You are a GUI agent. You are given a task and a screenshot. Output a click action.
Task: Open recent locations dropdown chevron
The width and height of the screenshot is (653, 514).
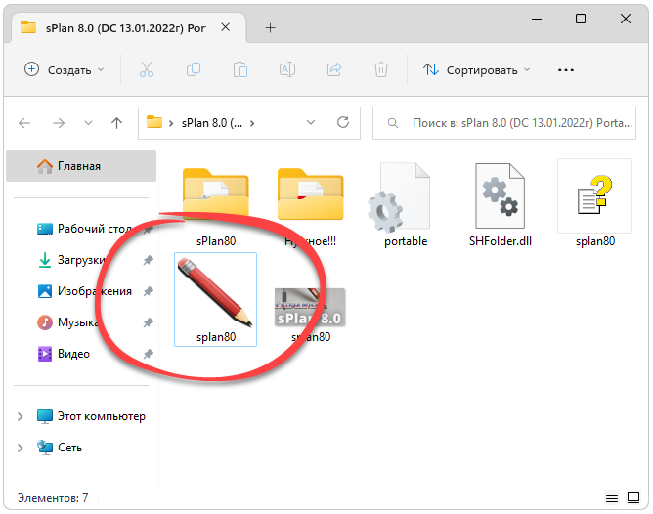88,123
